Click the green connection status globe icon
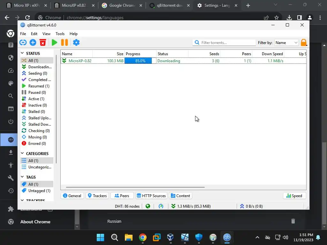The image size is (327, 245). click(x=148, y=206)
